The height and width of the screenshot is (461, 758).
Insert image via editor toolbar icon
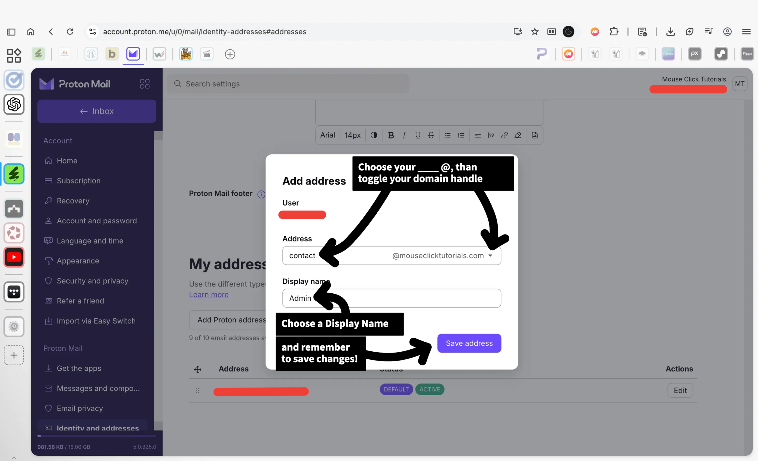535,135
